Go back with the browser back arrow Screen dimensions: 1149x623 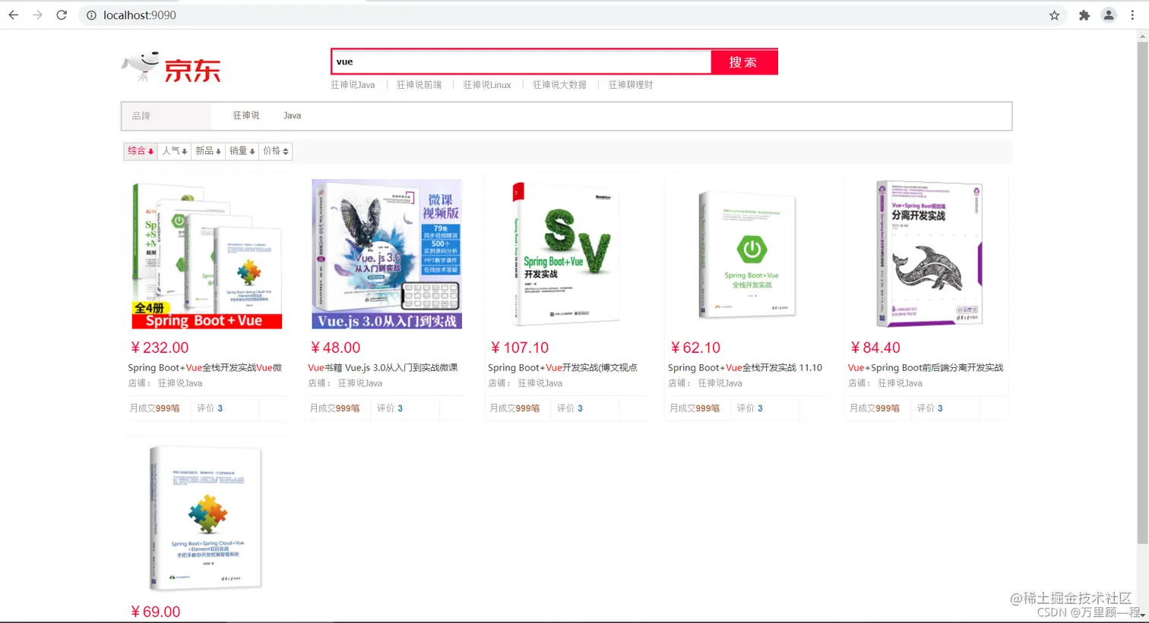[x=13, y=15]
